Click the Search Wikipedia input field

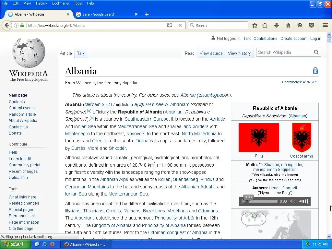tap(285, 52)
